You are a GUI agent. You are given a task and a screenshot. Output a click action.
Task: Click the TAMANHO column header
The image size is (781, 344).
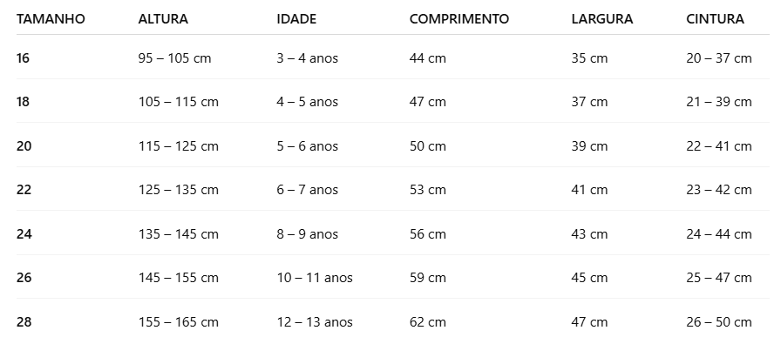click(x=51, y=19)
